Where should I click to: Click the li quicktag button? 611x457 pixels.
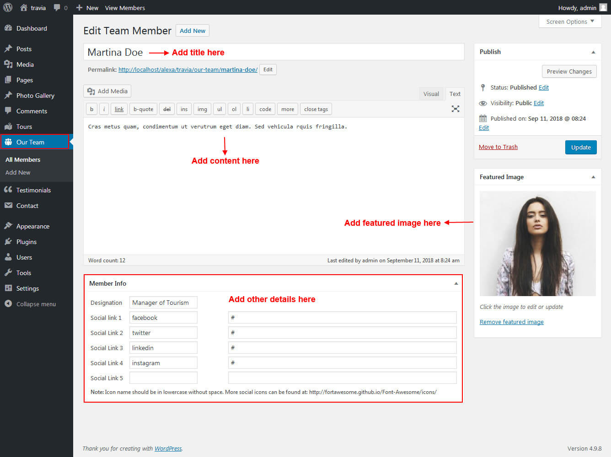click(248, 109)
